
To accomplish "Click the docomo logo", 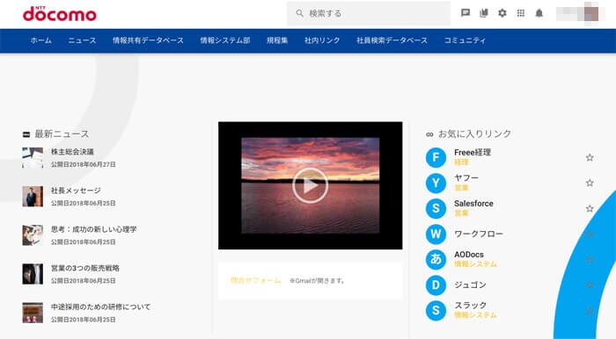I will (59, 14).
